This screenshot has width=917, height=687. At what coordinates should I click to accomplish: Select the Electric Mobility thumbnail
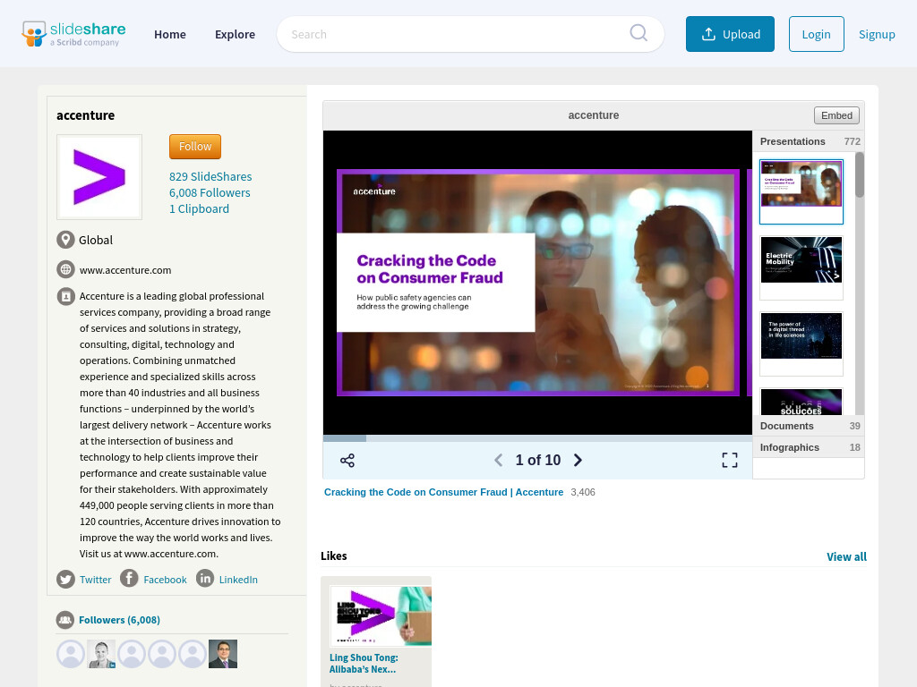(x=801, y=267)
